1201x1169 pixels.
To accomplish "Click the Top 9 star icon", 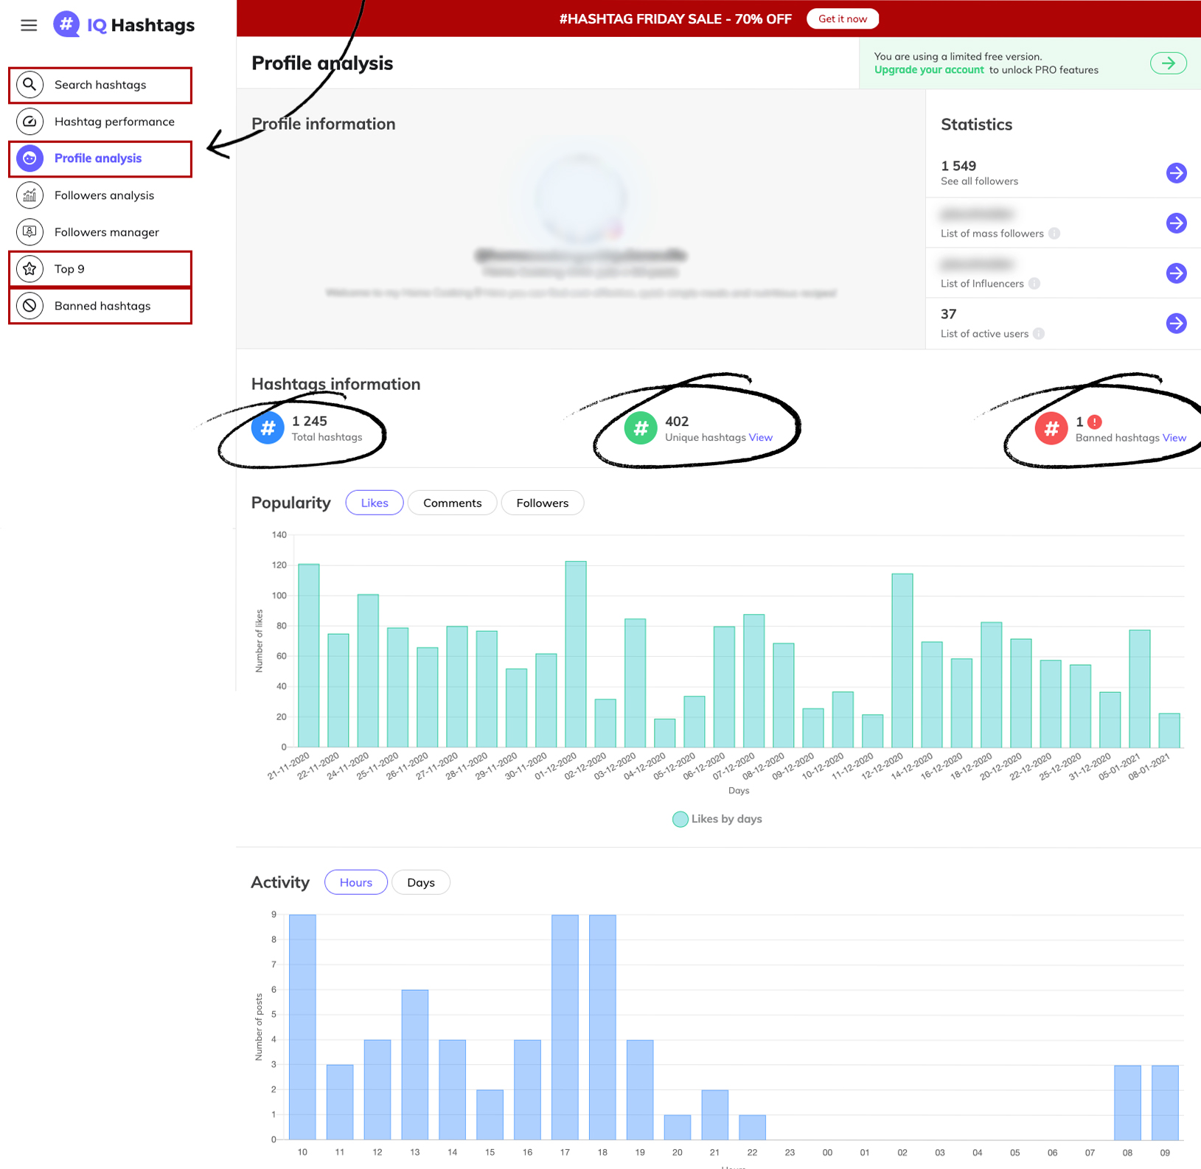I will tap(29, 269).
